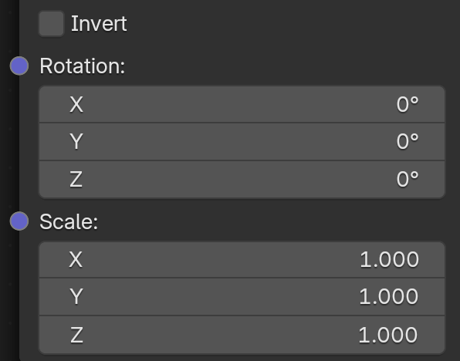Click the Z letter in Rotation row
Screen dimensions: 460x361
(76, 179)
